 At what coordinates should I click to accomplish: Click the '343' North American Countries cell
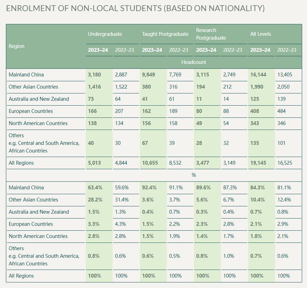click(x=255, y=123)
